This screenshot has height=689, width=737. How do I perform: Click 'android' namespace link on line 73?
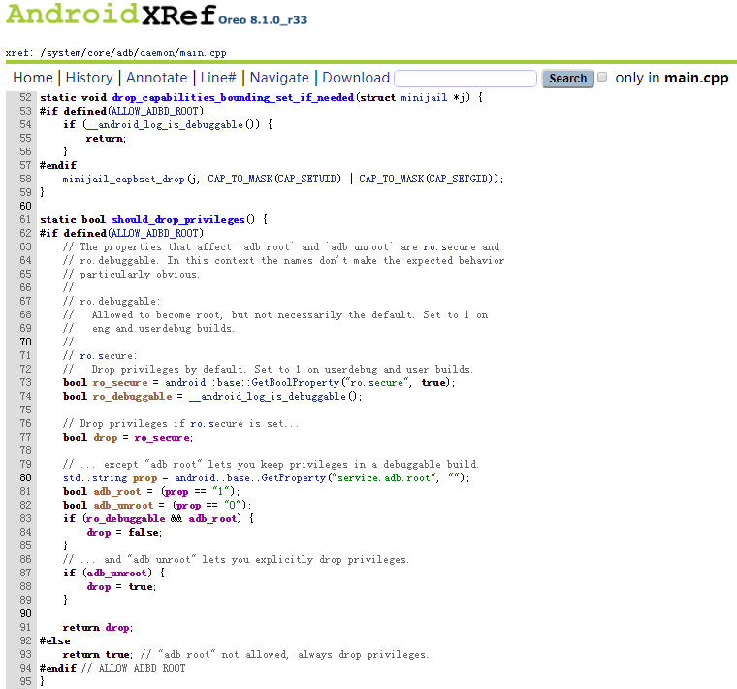(185, 382)
